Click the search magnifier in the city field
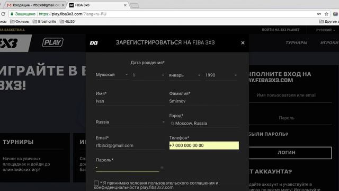The width and height of the screenshot is (339, 191). pos(172,124)
